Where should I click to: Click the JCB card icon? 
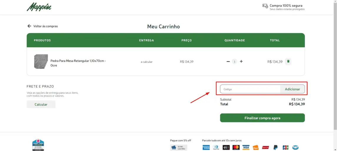(x=285, y=147)
